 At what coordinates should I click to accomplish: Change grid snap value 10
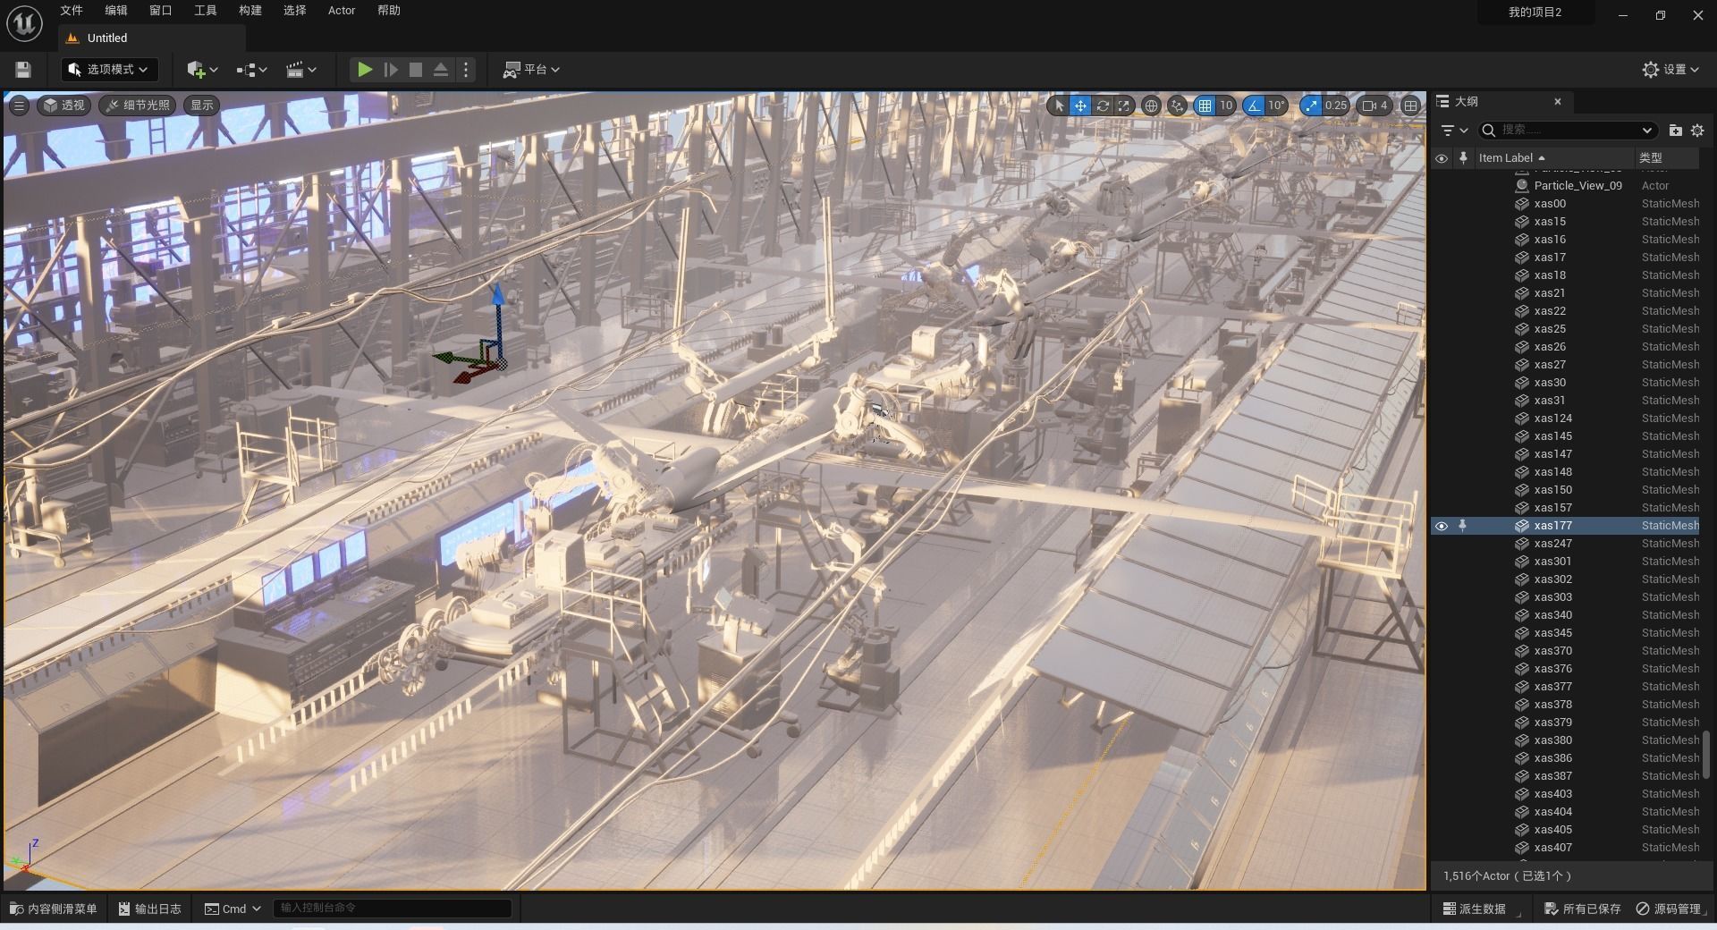tap(1226, 106)
